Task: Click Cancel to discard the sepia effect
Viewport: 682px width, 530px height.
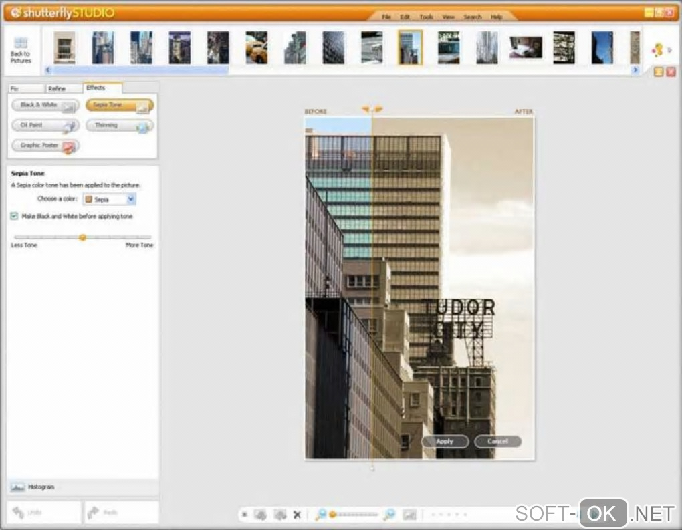Action: [497, 442]
